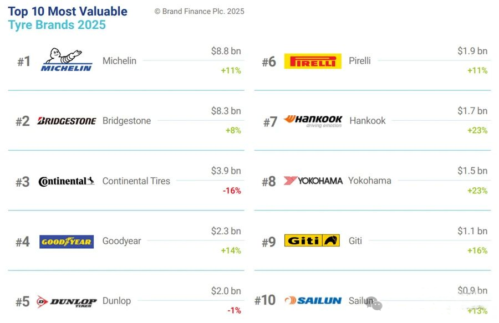Click the Bridgestone logo
Screen dimensions: 499x323
point(67,121)
